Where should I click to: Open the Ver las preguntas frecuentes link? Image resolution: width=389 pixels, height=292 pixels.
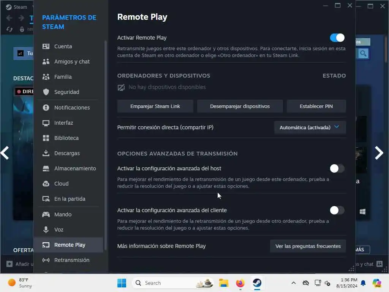point(308,246)
